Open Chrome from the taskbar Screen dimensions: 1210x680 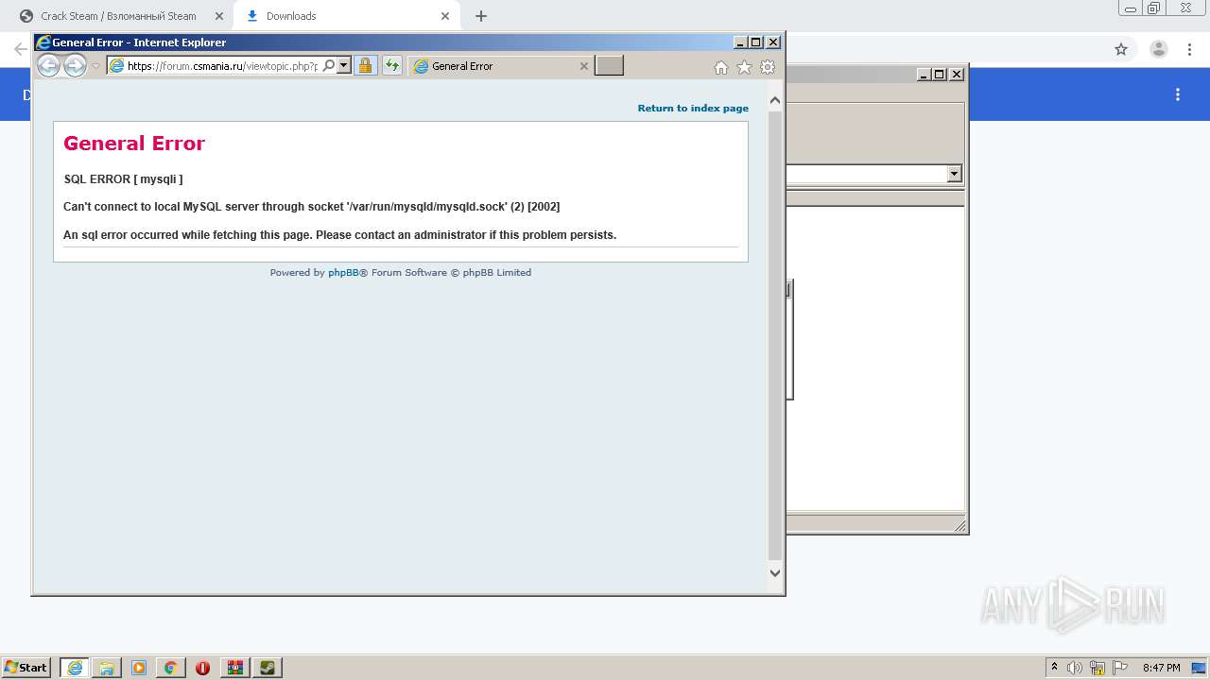[x=171, y=668]
